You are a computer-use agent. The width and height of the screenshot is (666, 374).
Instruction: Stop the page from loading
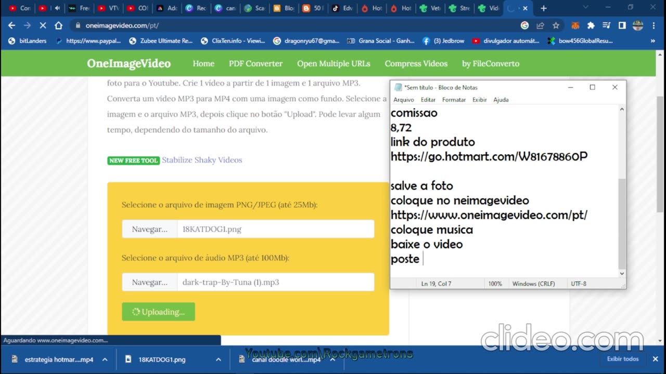click(42, 25)
